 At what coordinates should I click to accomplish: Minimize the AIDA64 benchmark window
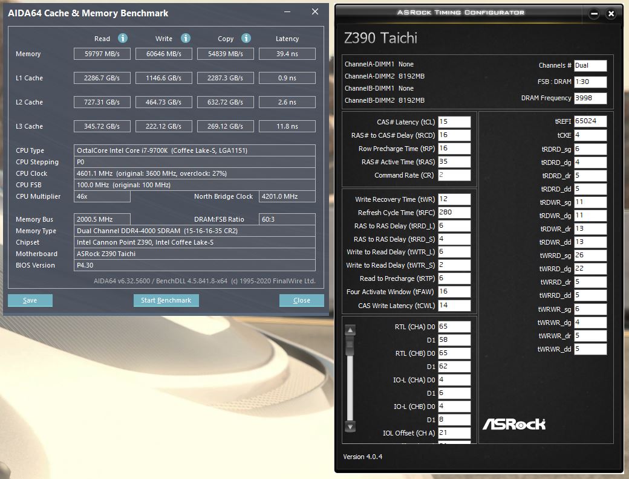click(x=287, y=11)
